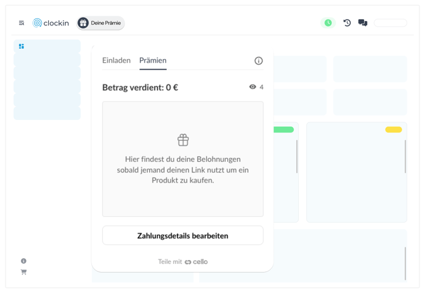
Task: Click the green clock timer icon
Action: [328, 23]
